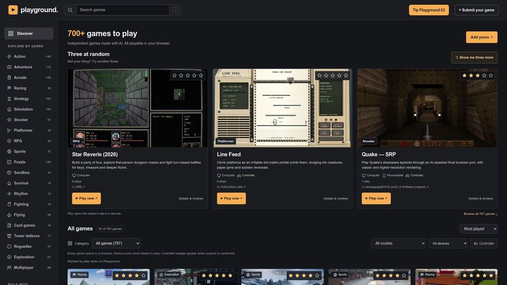Rate Star Reverie five stars
Viewport: 507px width, 285px height.
[201, 75]
